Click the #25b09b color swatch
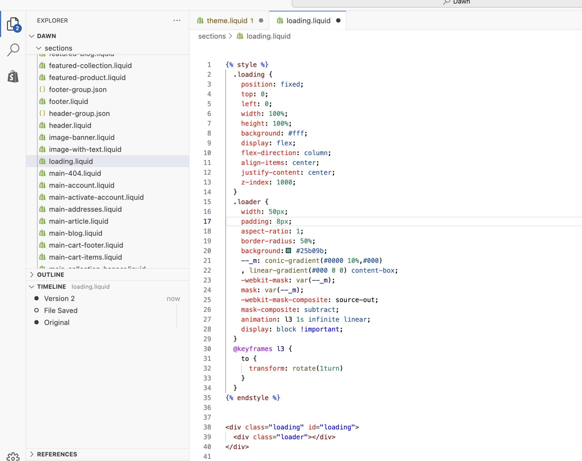 288,251
